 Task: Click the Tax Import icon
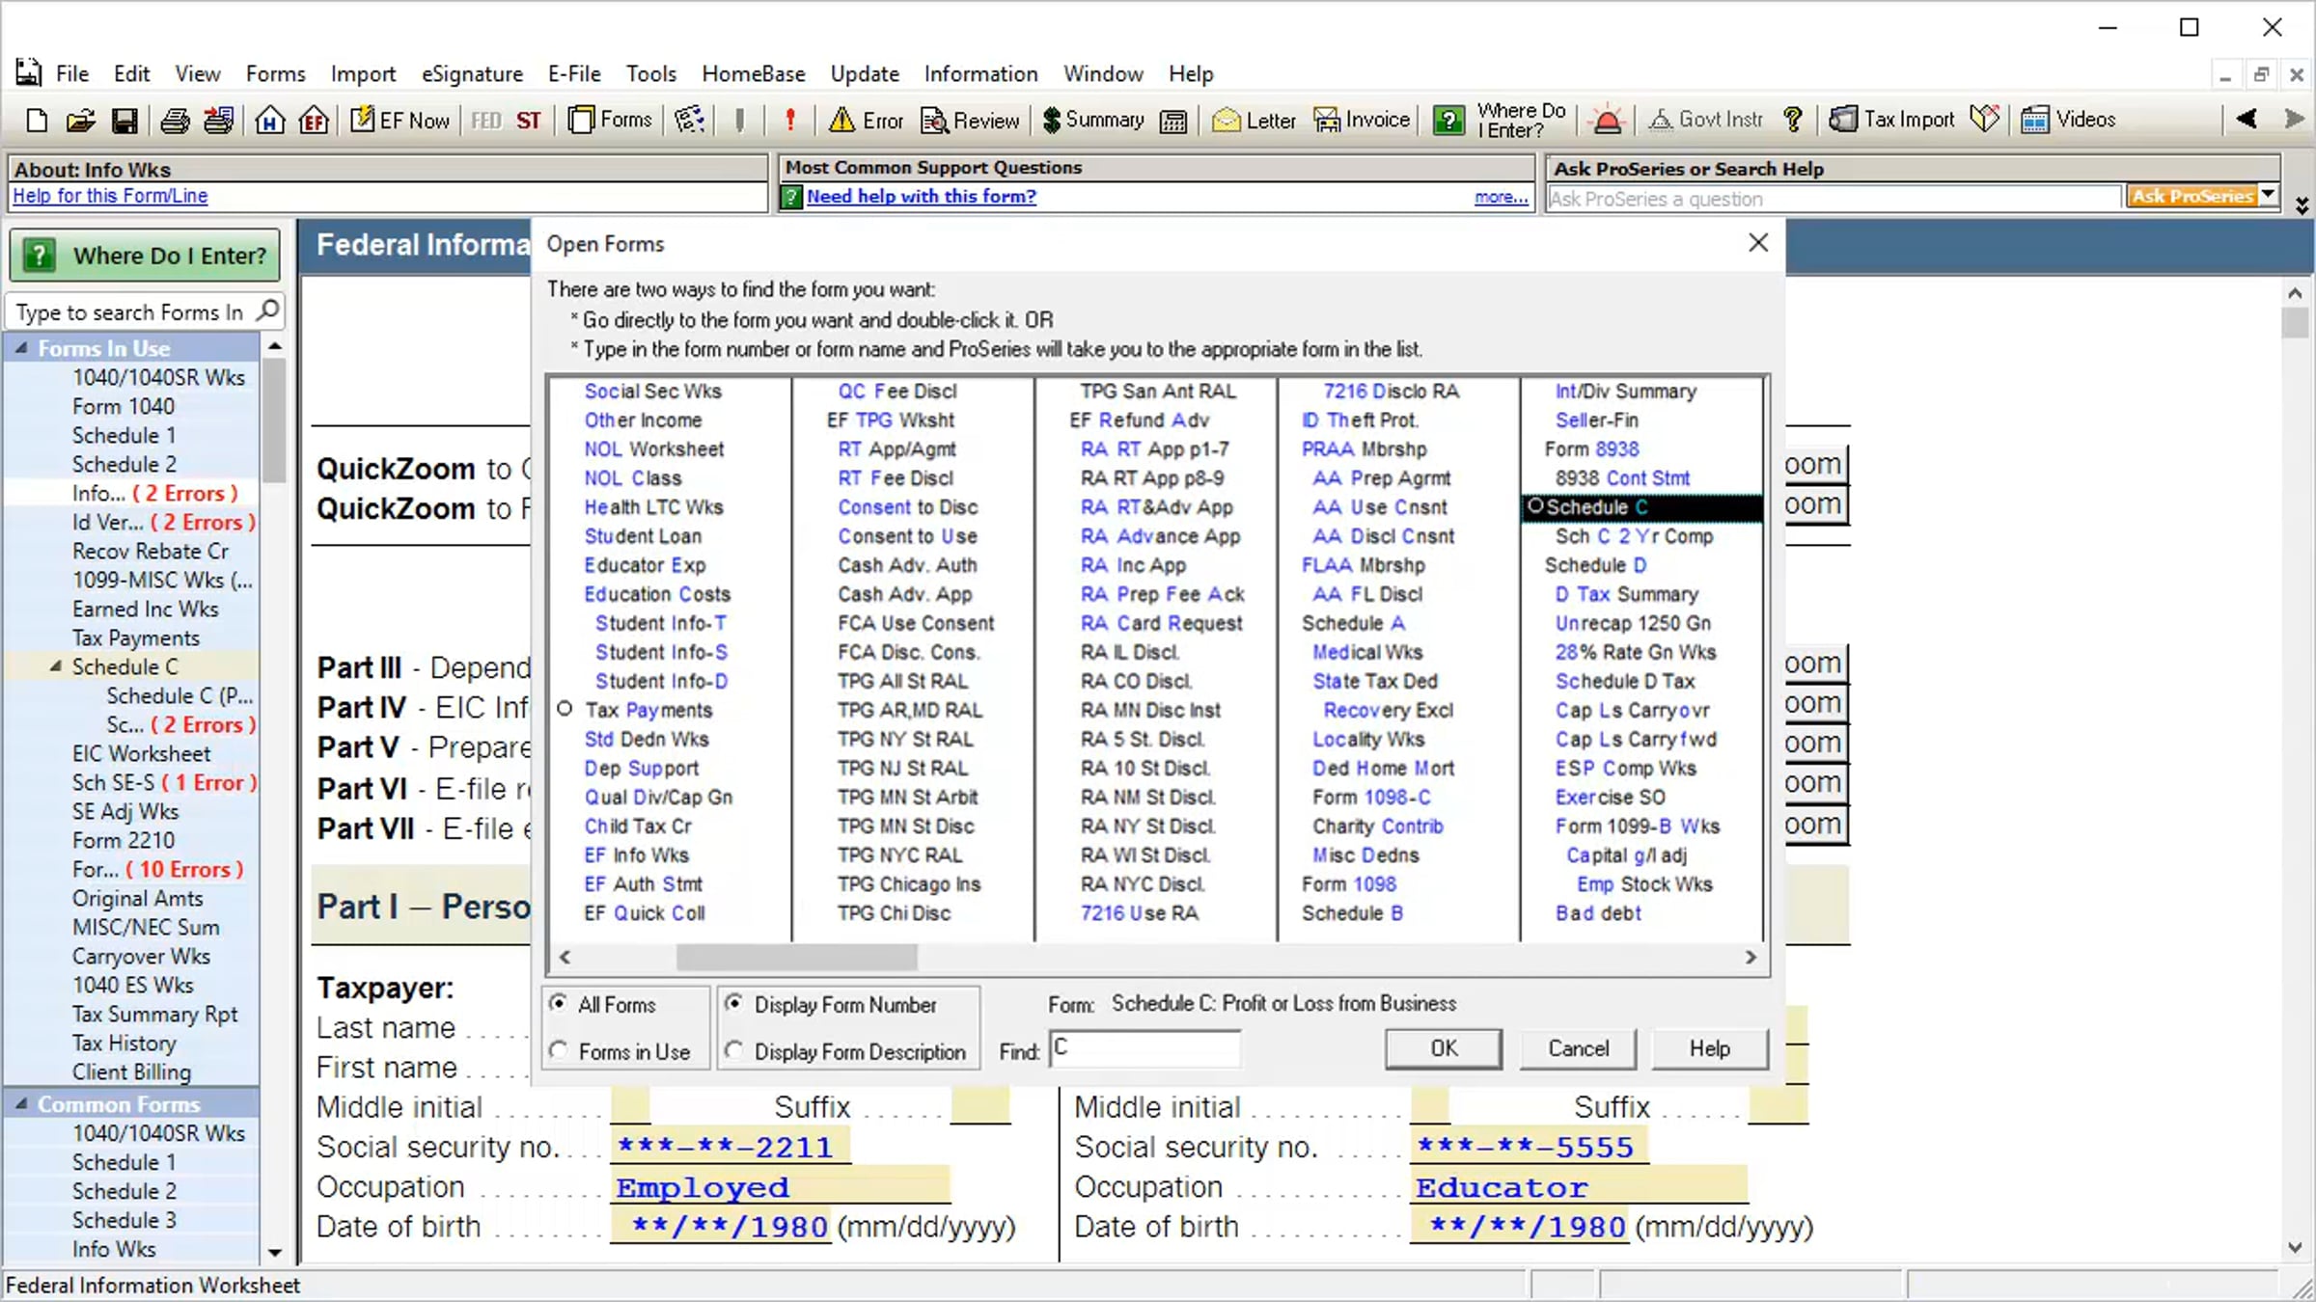click(x=1843, y=120)
